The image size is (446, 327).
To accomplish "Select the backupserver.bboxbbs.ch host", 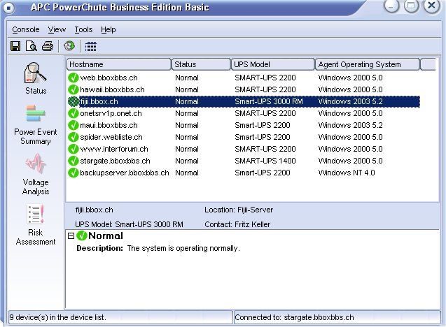I will 125,173.
